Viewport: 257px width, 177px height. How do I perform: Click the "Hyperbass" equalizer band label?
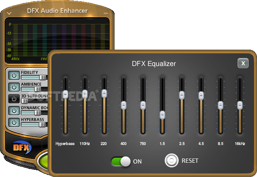(65, 144)
